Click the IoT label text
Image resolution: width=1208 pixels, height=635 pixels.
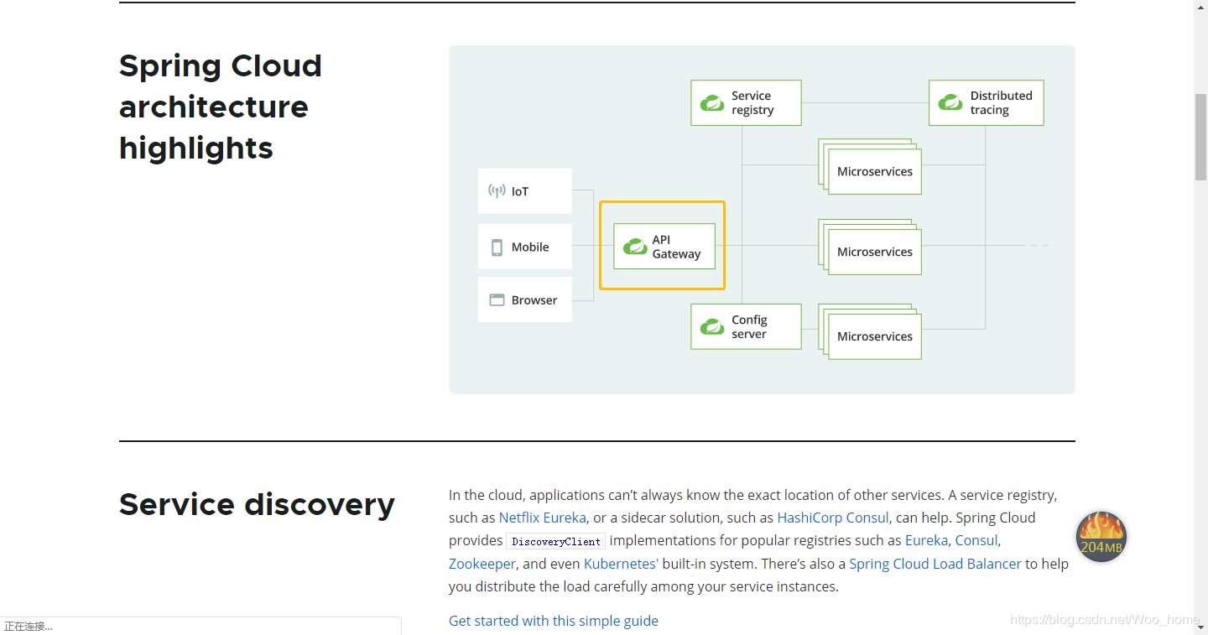click(x=520, y=191)
